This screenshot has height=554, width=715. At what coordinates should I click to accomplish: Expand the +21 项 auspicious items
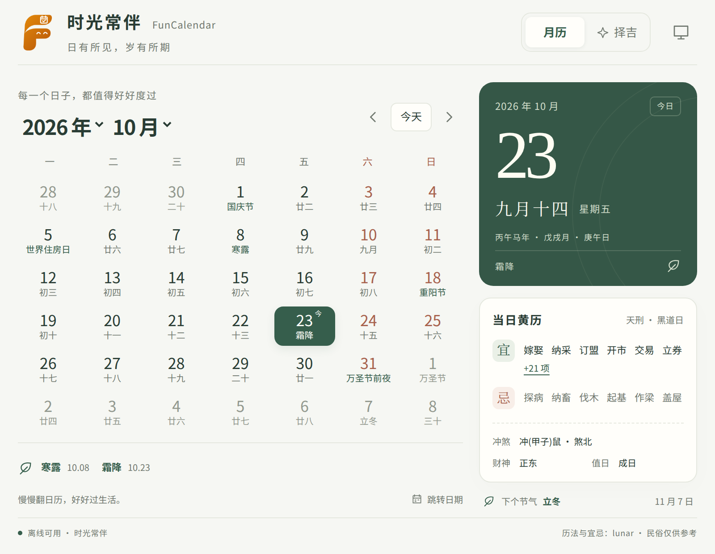point(536,369)
